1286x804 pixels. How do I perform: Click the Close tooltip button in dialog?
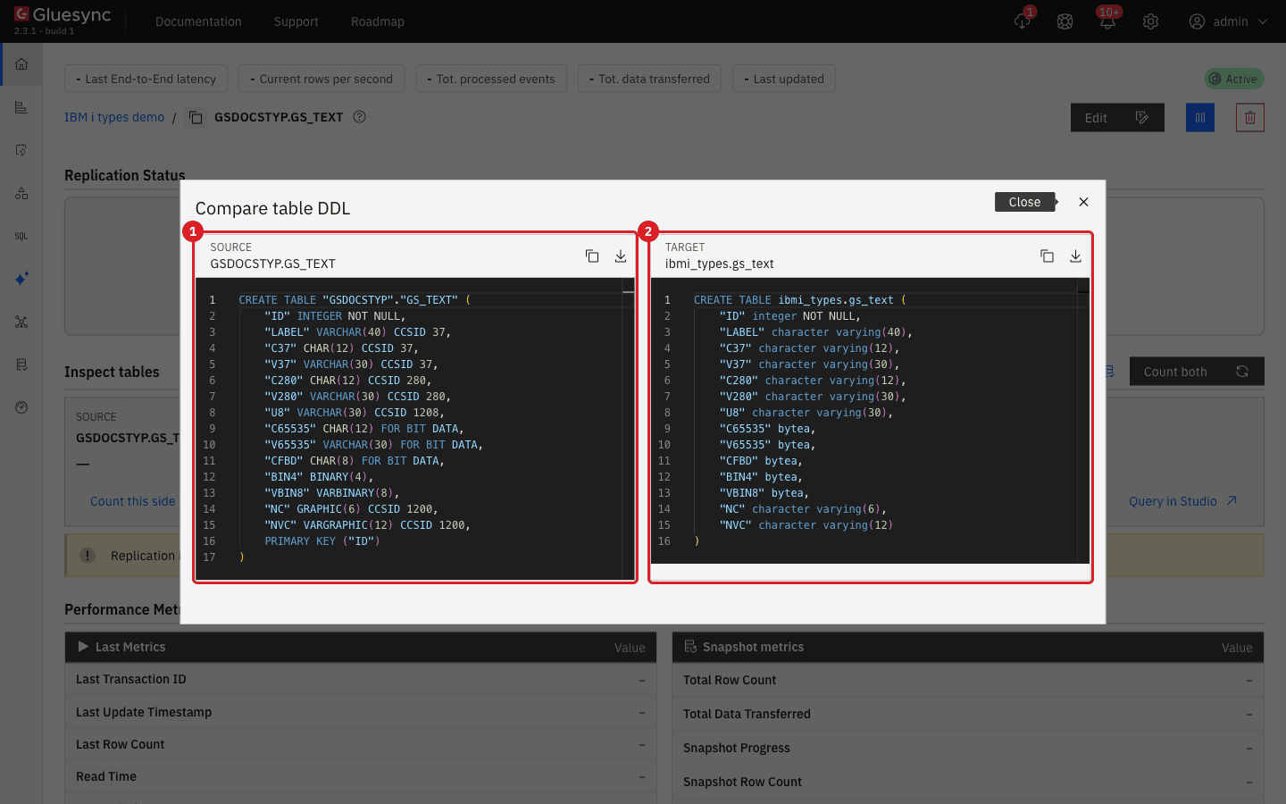[1025, 202]
